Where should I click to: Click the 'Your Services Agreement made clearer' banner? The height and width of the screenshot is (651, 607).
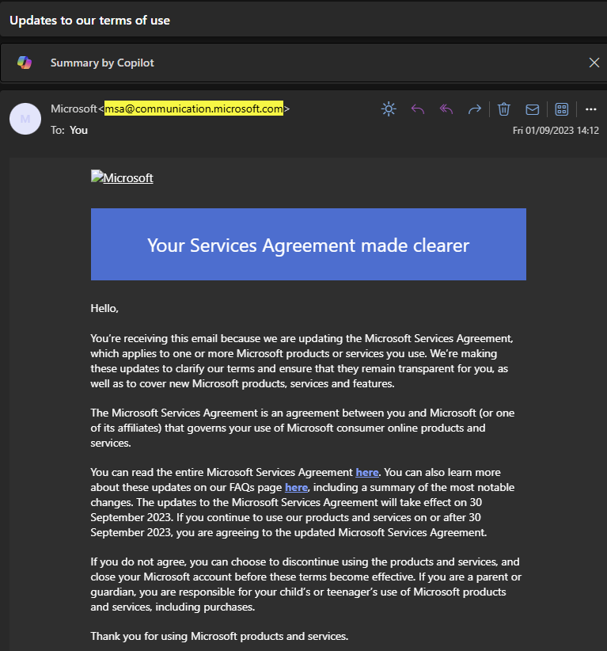pyautogui.click(x=309, y=245)
